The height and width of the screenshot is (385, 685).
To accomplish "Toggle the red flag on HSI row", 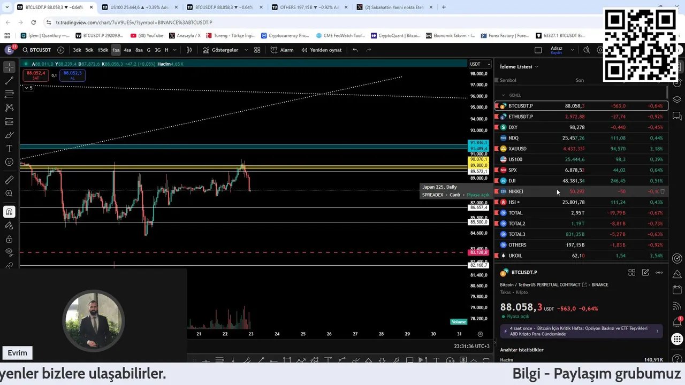I will pyautogui.click(x=497, y=202).
